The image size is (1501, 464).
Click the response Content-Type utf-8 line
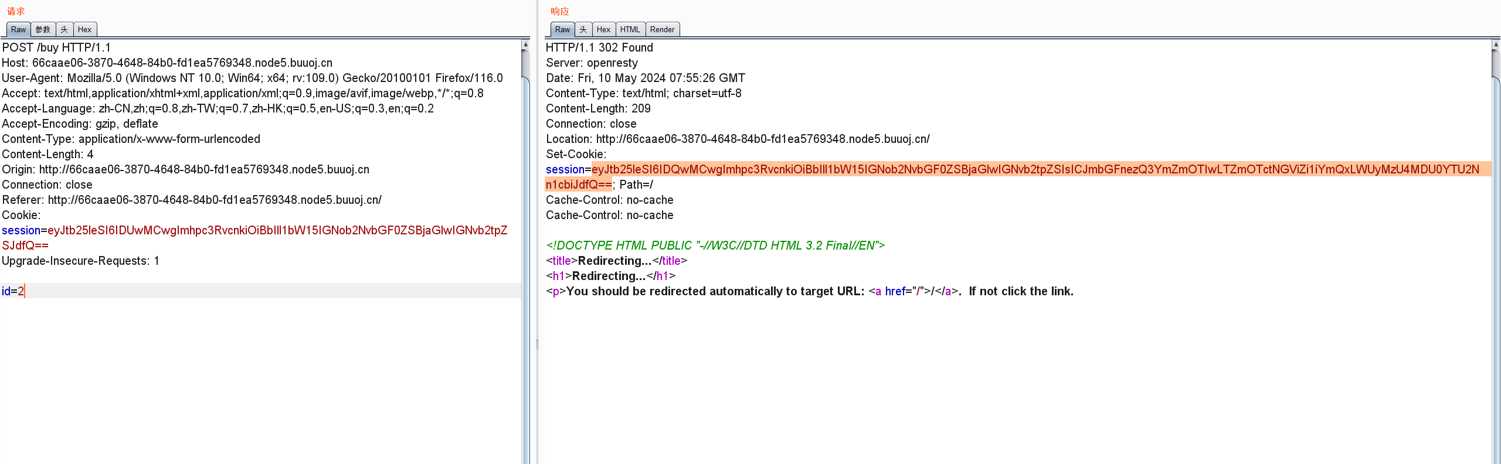click(x=643, y=93)
